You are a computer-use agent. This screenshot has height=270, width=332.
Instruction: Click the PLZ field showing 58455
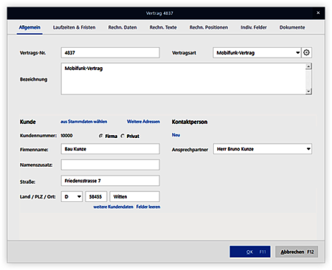(x=96, y=196)
